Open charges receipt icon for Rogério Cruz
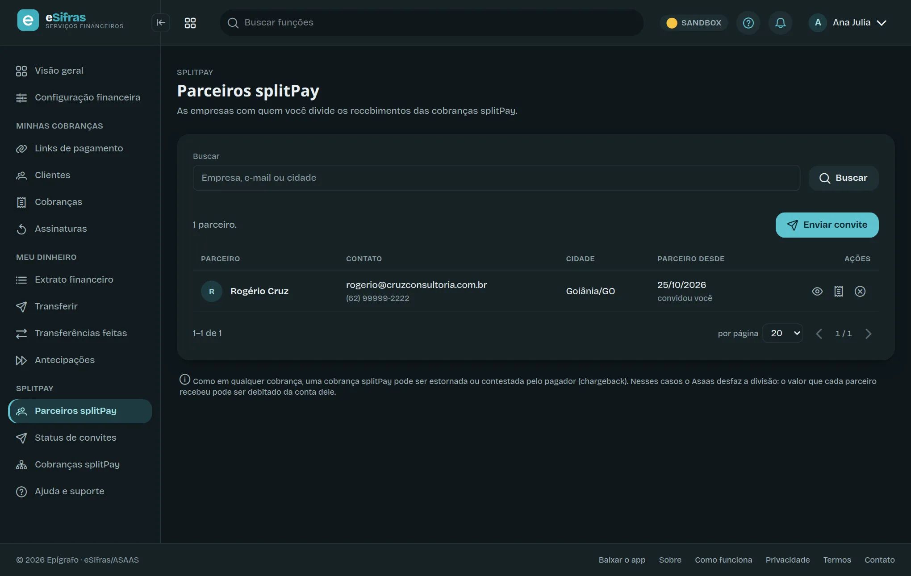Image resolution: width=911 pixels, height=576 pixels. click(x=839, y=292)
